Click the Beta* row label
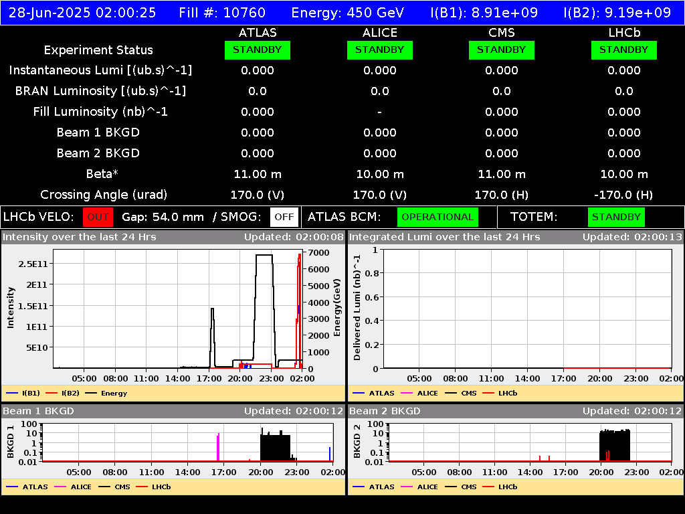 click(x=102, y=174)
